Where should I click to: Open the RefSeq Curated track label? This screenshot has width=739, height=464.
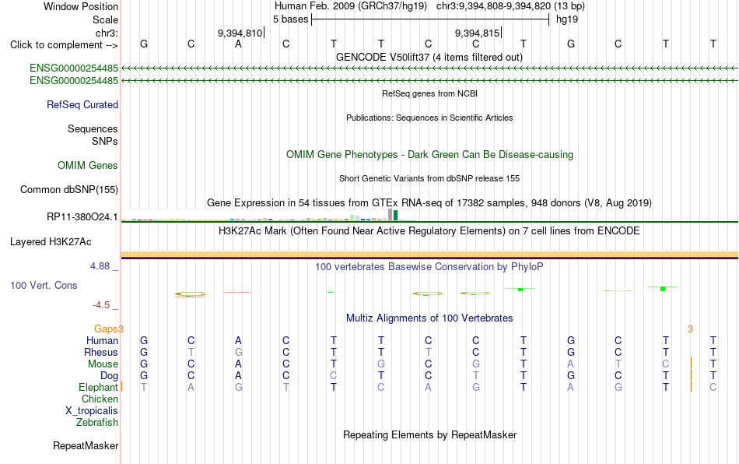coord(82,104)
